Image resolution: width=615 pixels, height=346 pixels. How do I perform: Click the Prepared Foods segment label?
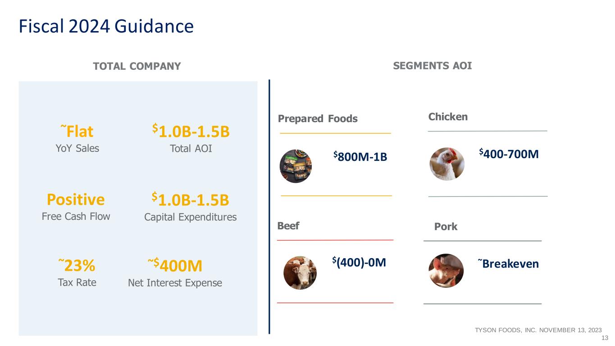point(318,118)
